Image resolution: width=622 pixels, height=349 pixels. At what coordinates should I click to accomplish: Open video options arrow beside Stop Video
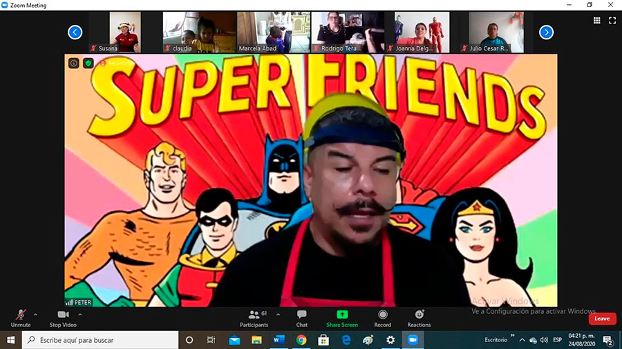80,315
